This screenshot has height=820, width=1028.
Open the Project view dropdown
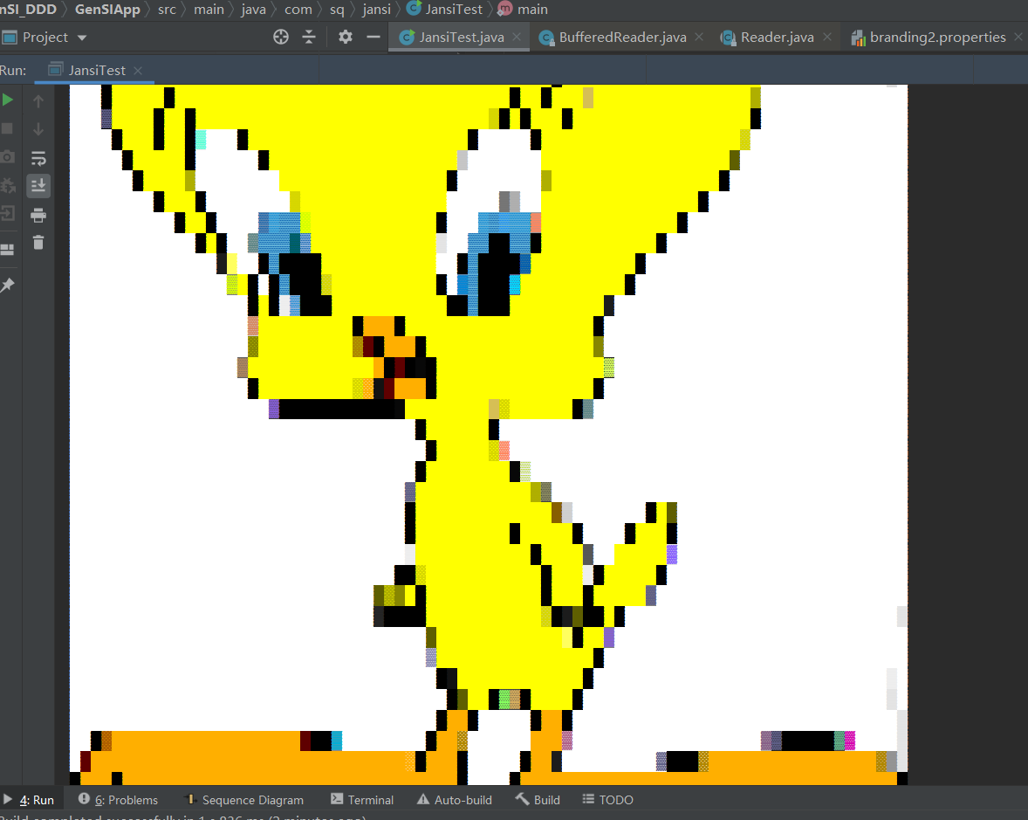pos(82,38)
